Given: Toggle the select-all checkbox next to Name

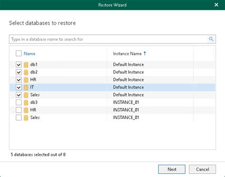Looking at the screenshot, I should pyautogui.click(x=19, y=53).
